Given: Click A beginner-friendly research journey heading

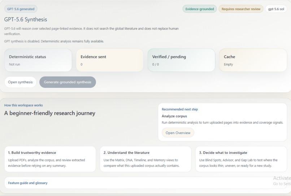Looking at the screenshot, I should click(x=50, y=113).
